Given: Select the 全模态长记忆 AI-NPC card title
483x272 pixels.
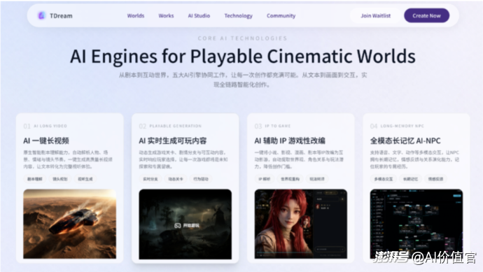Looking at the screenshot, I should (405, 141).
